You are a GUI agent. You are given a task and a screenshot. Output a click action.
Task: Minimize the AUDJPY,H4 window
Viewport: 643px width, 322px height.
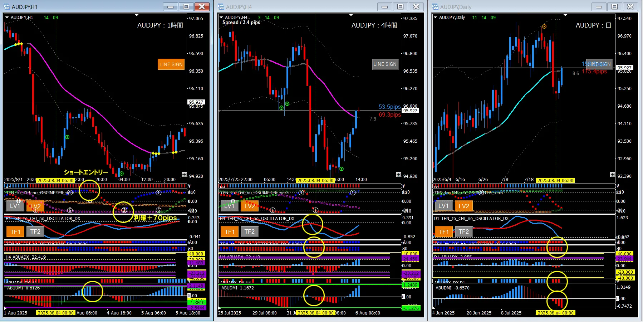(385, 7)
